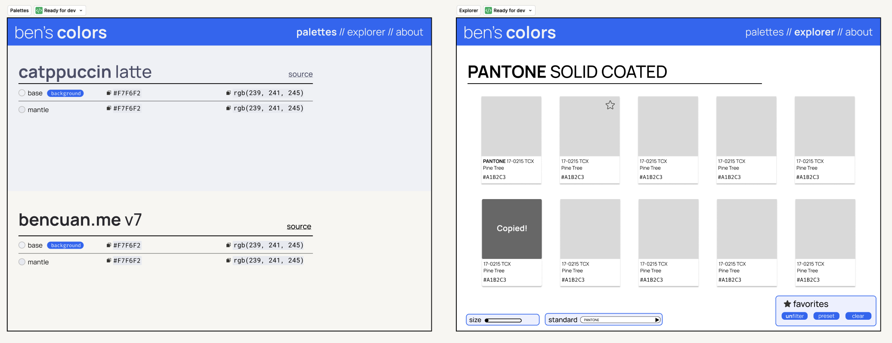Open about in the Explorer page nav
The image size is (892, 343).
pos(858,32)
